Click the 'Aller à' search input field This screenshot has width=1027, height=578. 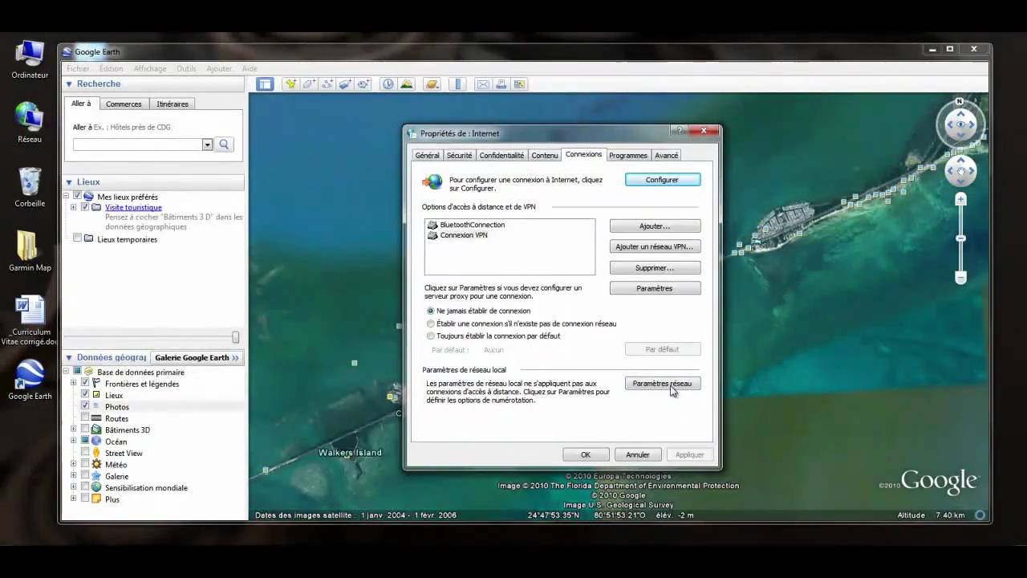(x=137, y=144)
